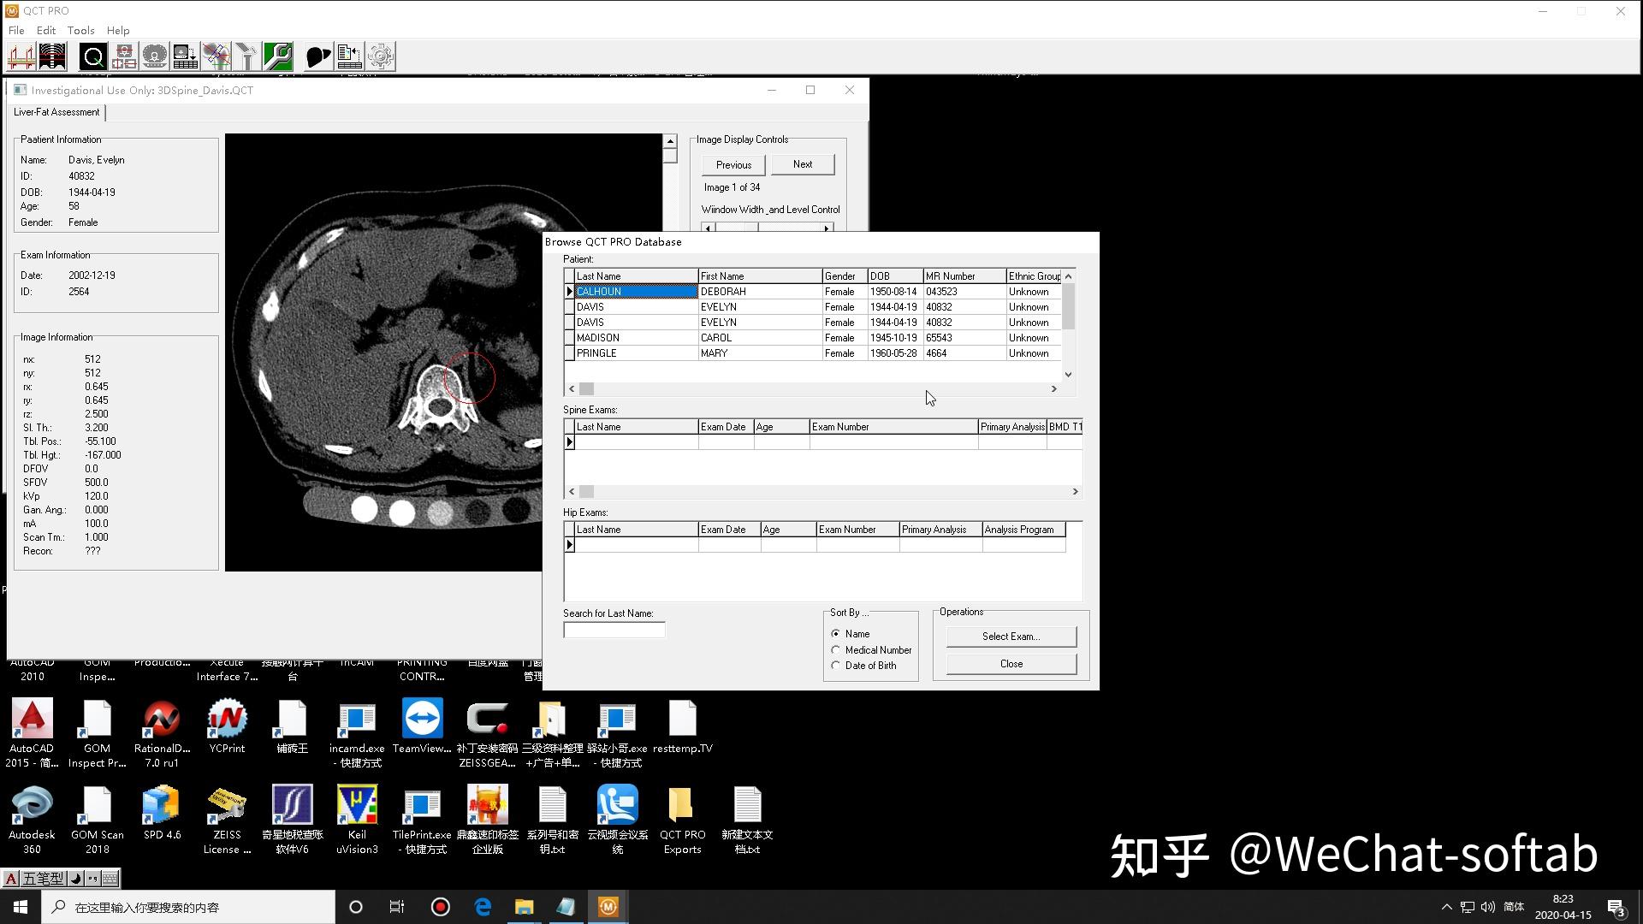Click the spine scout view icon
The image size is (1643, 924).
(x=52, y=56)
